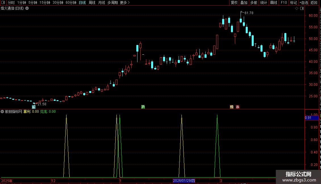The width and height of the screenshot is (321, 184).
Task: Click the 40.00 price axis label
Action: tap(313, 62)
